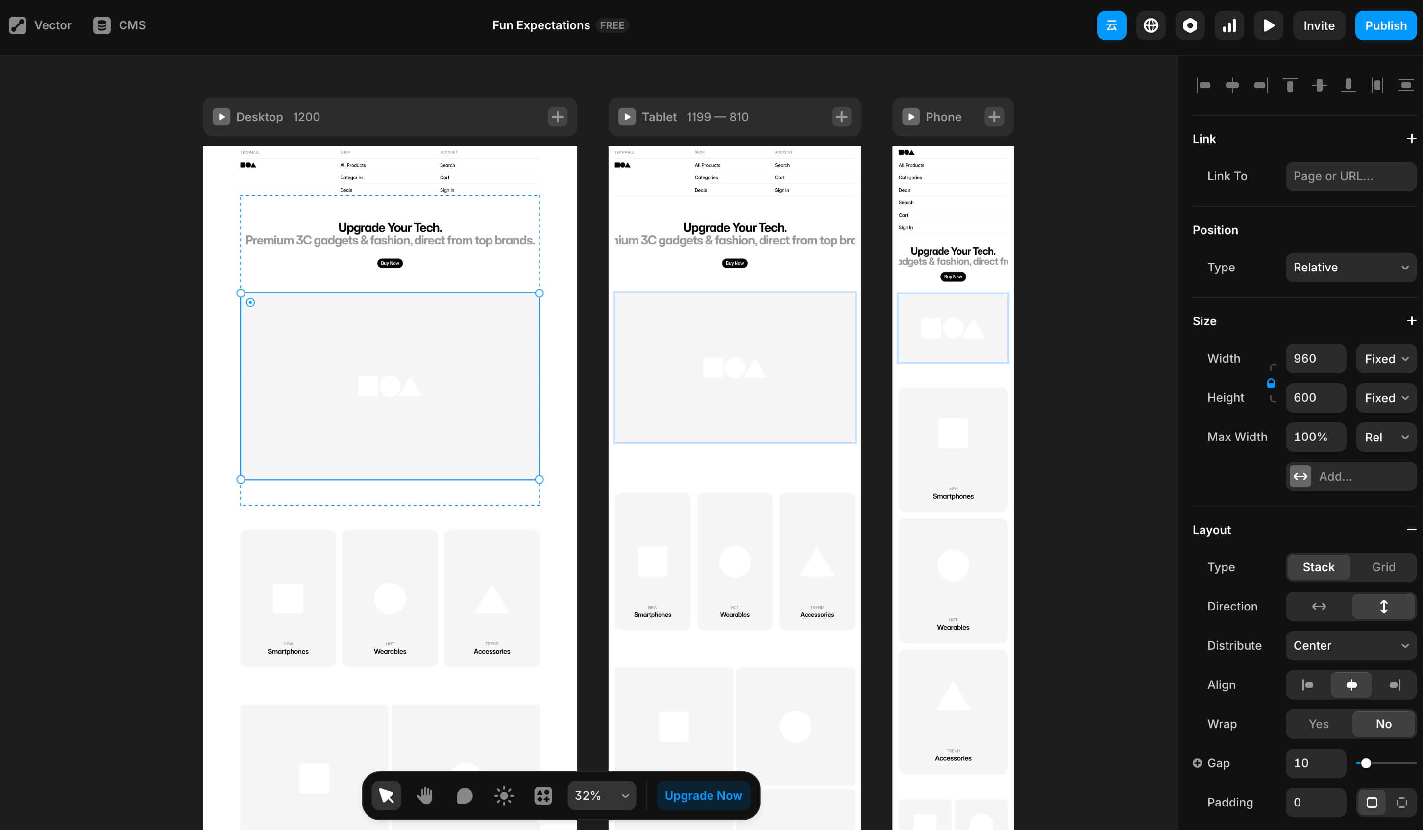Open the grid actions tool icon
1423x830 pixels.
(x=542, y=795)
